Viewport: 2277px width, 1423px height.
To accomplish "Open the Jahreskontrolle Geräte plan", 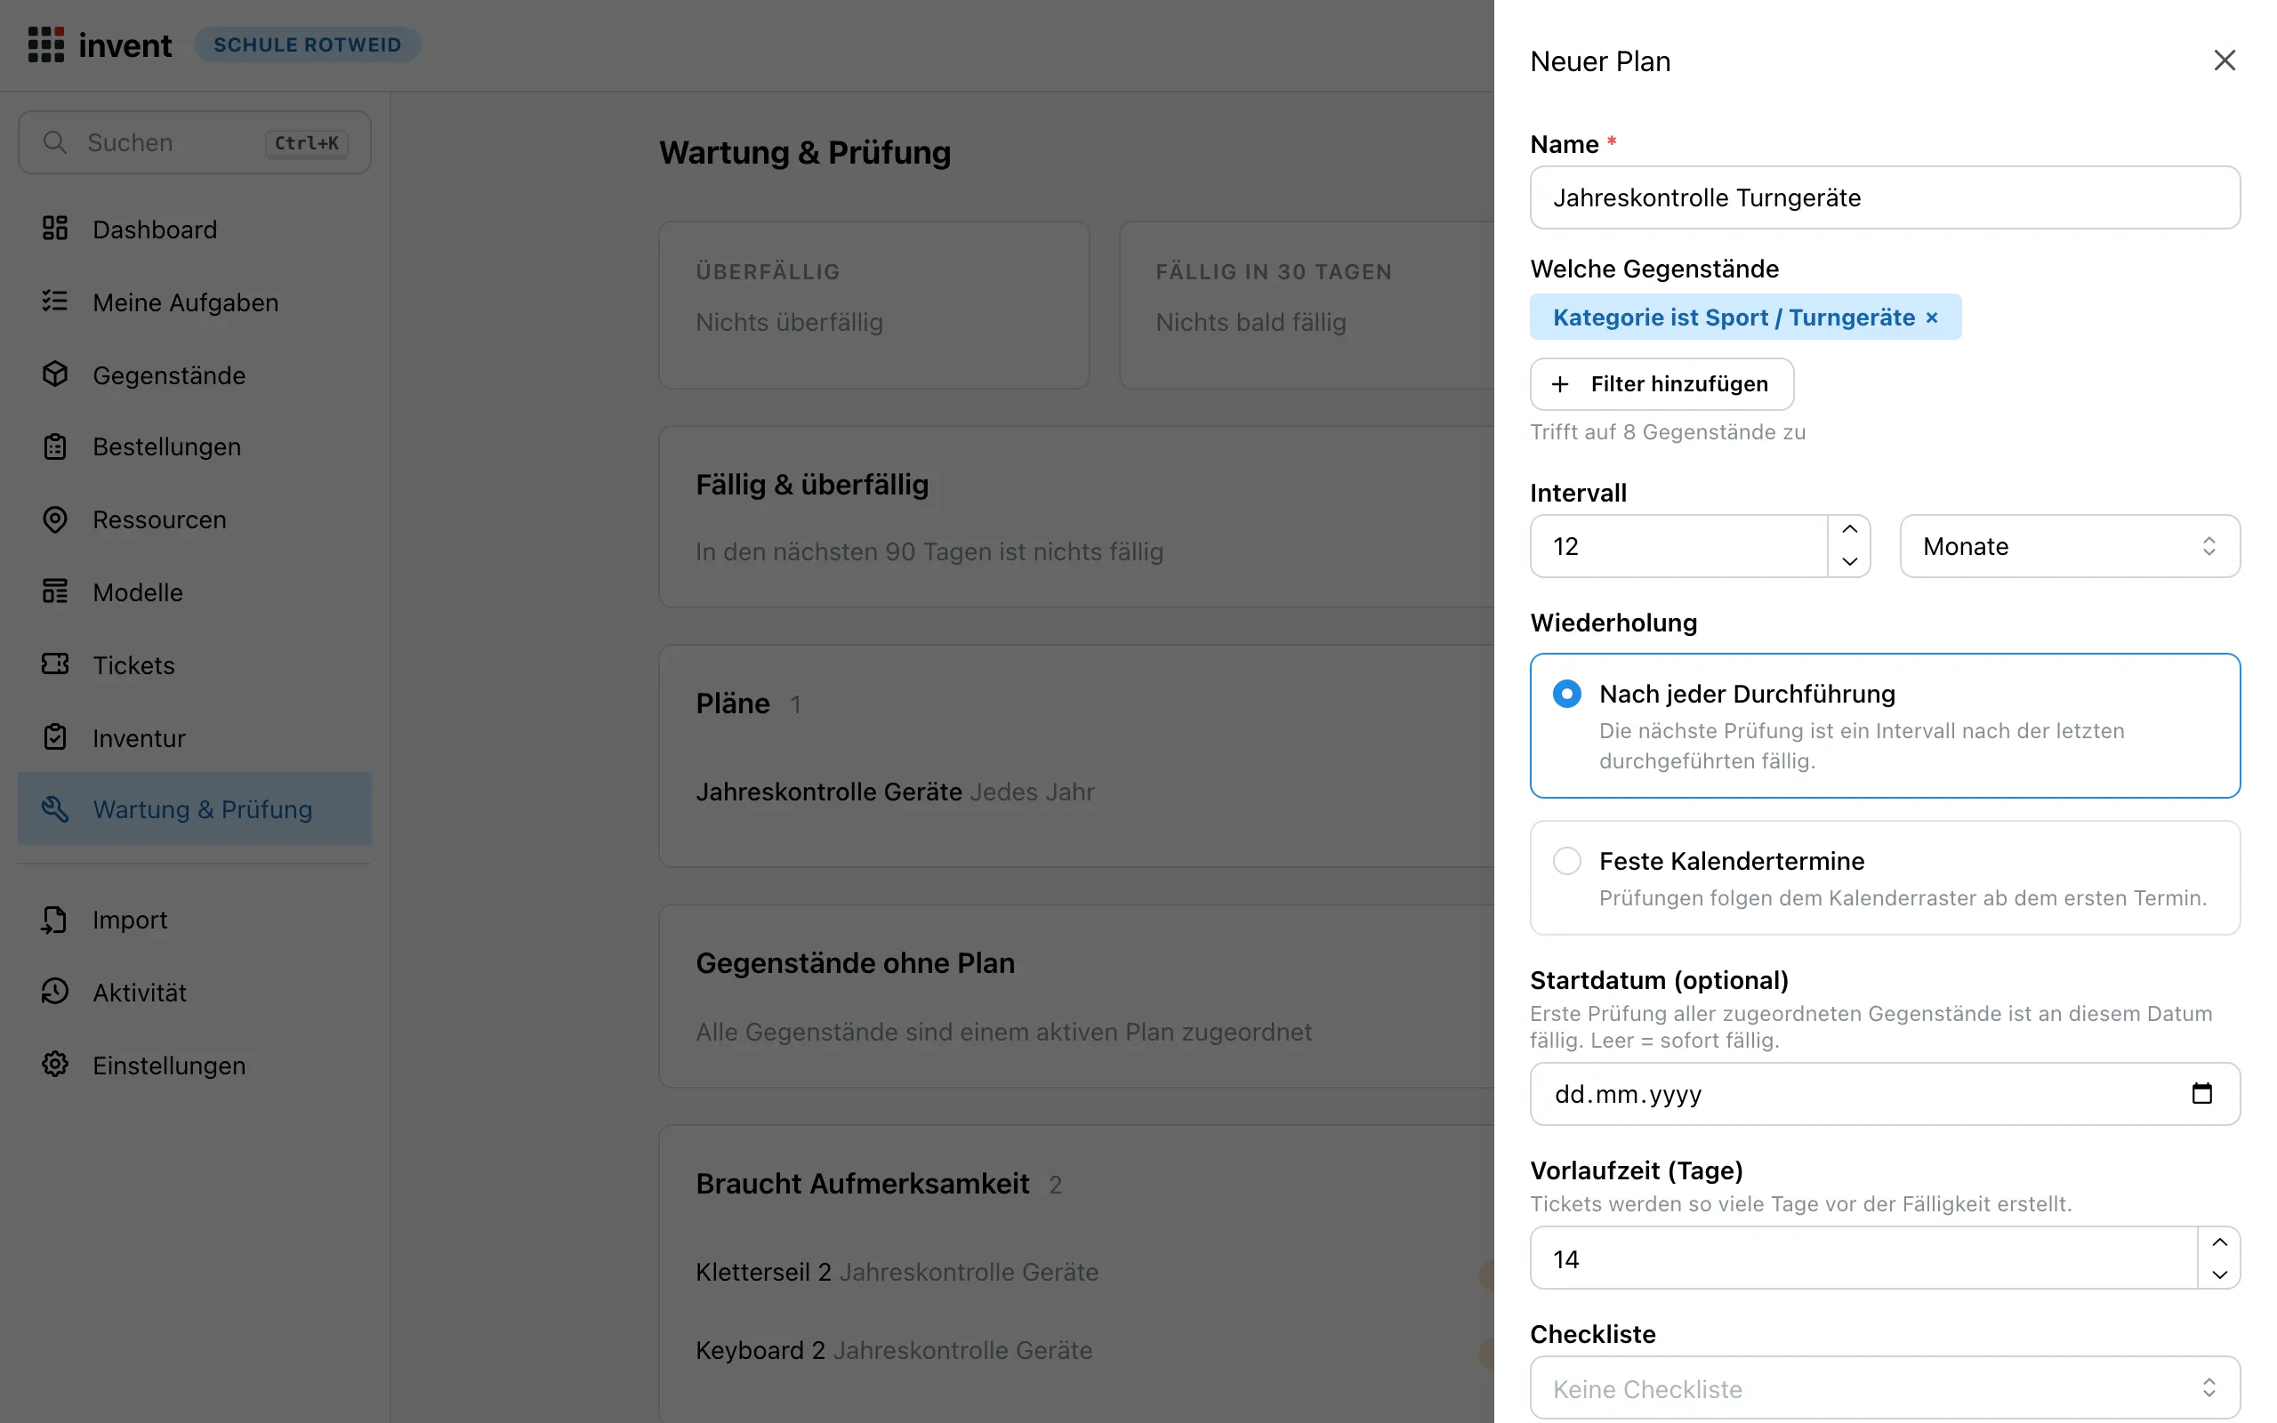I will coord(829,792).
